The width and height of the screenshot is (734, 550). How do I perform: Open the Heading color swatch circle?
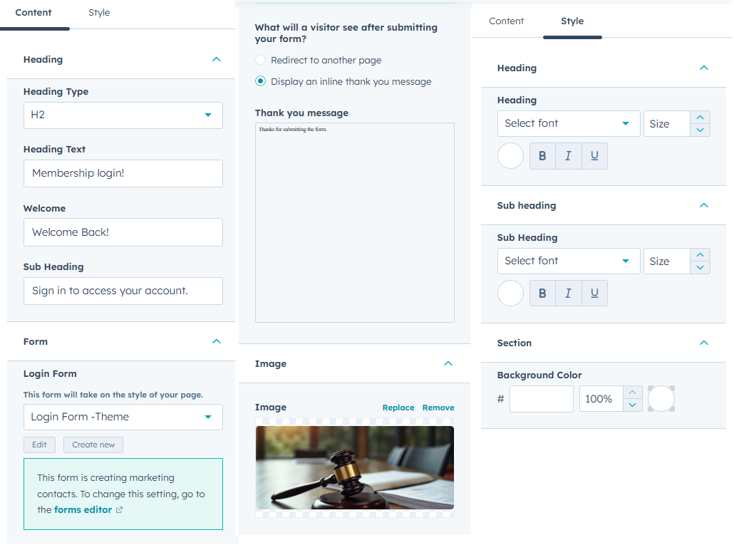point(510,156)
